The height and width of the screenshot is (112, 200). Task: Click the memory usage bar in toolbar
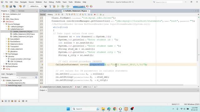coord(79,6)
